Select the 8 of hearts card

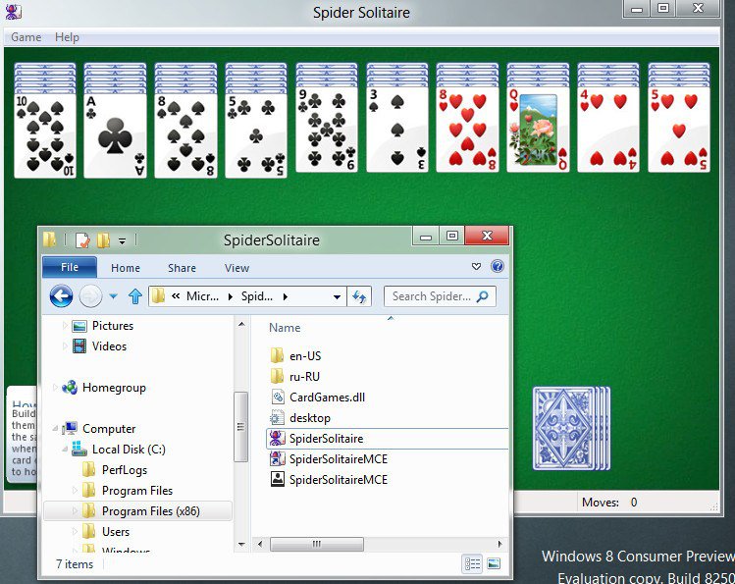coord(467,130)
